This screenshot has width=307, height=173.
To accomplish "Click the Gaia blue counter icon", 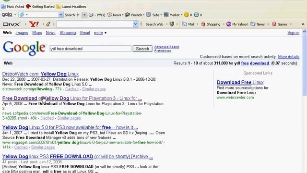I will [x=196, y=15].
